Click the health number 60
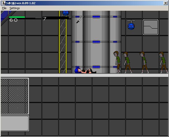 pyautogui.click(x=13, y=20)
